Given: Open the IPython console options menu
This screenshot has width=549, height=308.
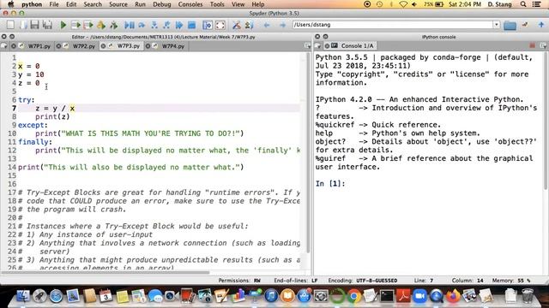Looking at the screenshot, I should [543, 45].
